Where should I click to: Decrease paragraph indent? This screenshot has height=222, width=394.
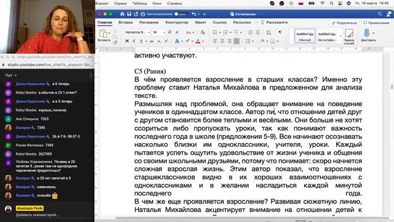(x=251, y=32)
